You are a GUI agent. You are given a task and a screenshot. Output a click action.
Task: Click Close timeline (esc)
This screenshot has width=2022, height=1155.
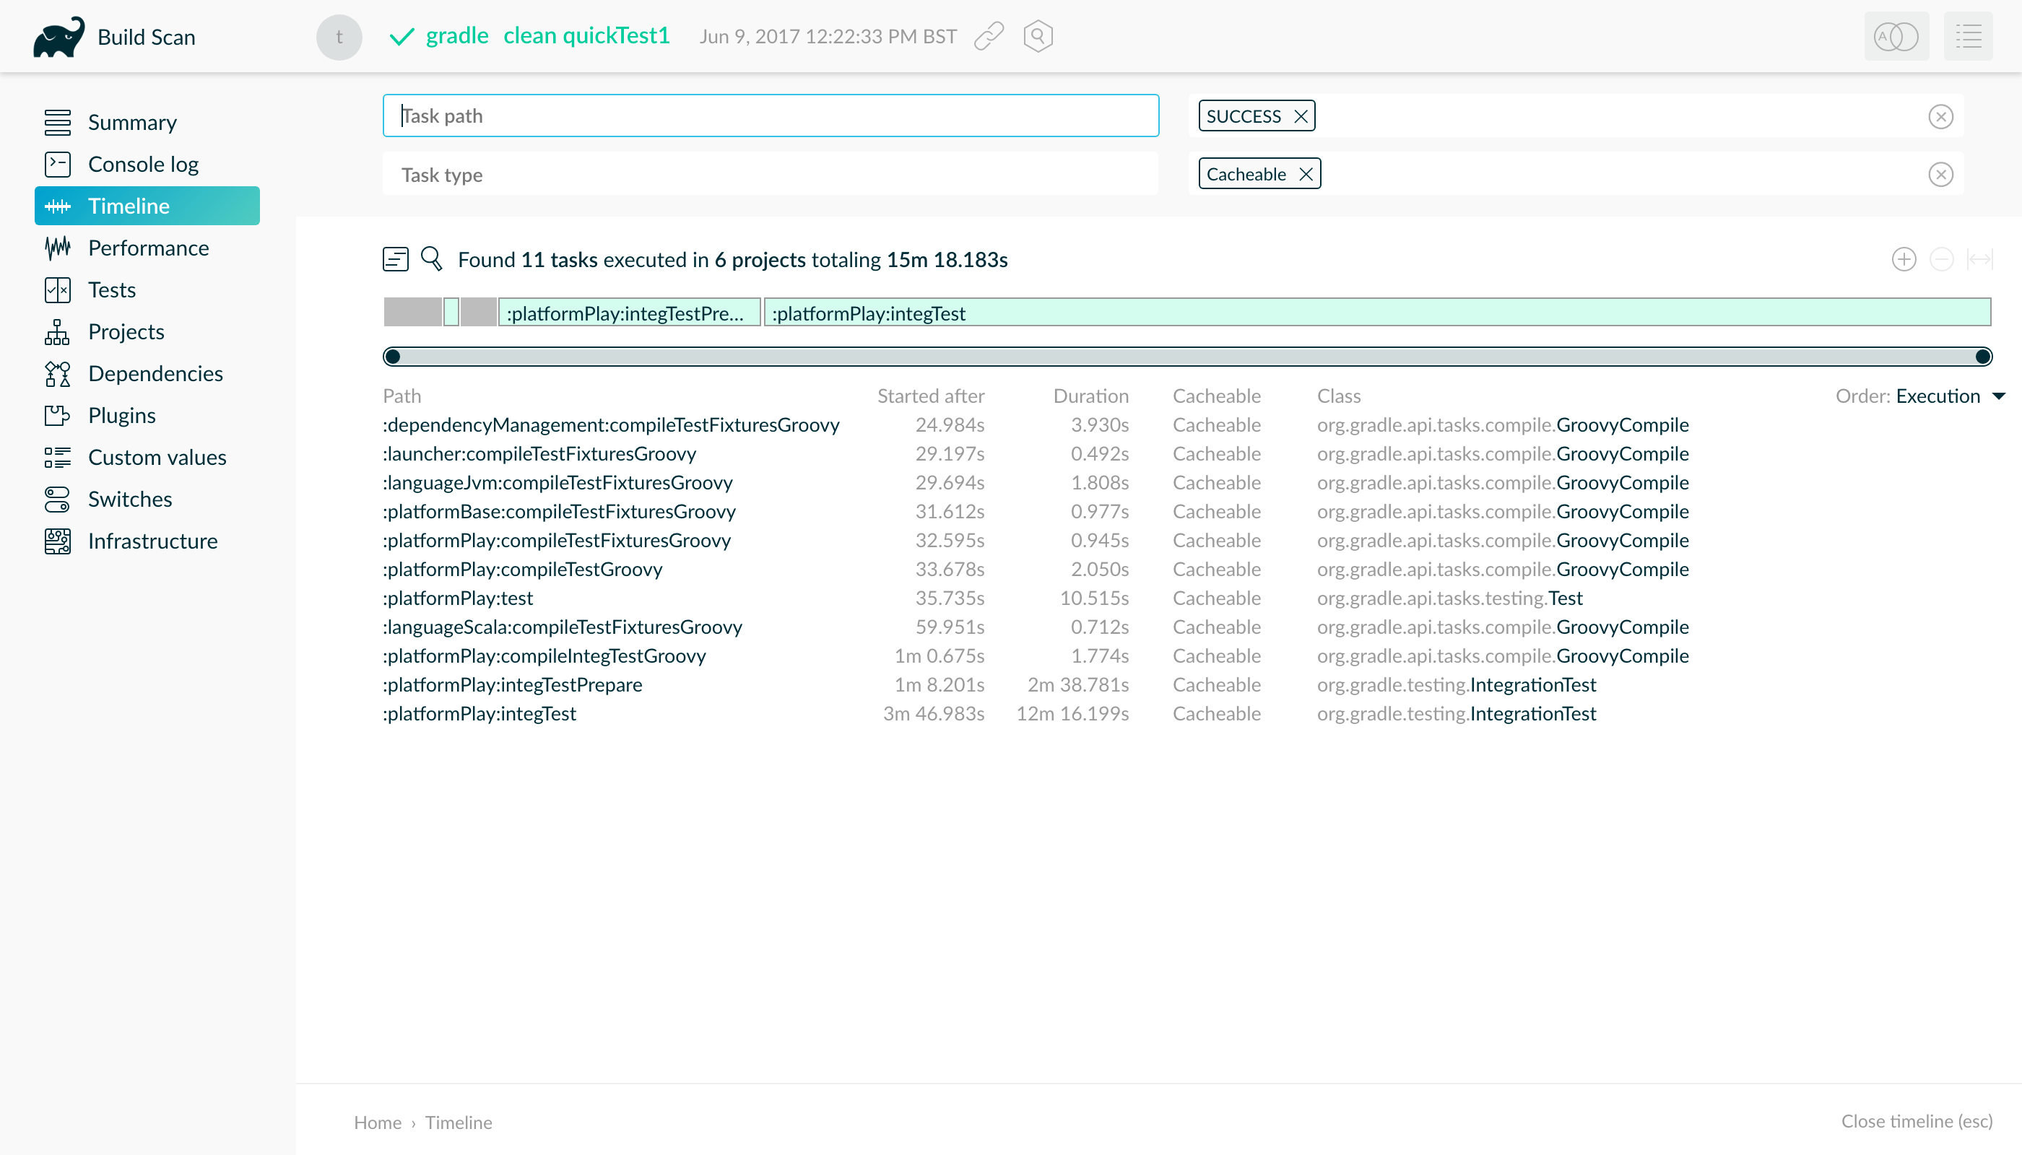(x=1916, y=1121)
